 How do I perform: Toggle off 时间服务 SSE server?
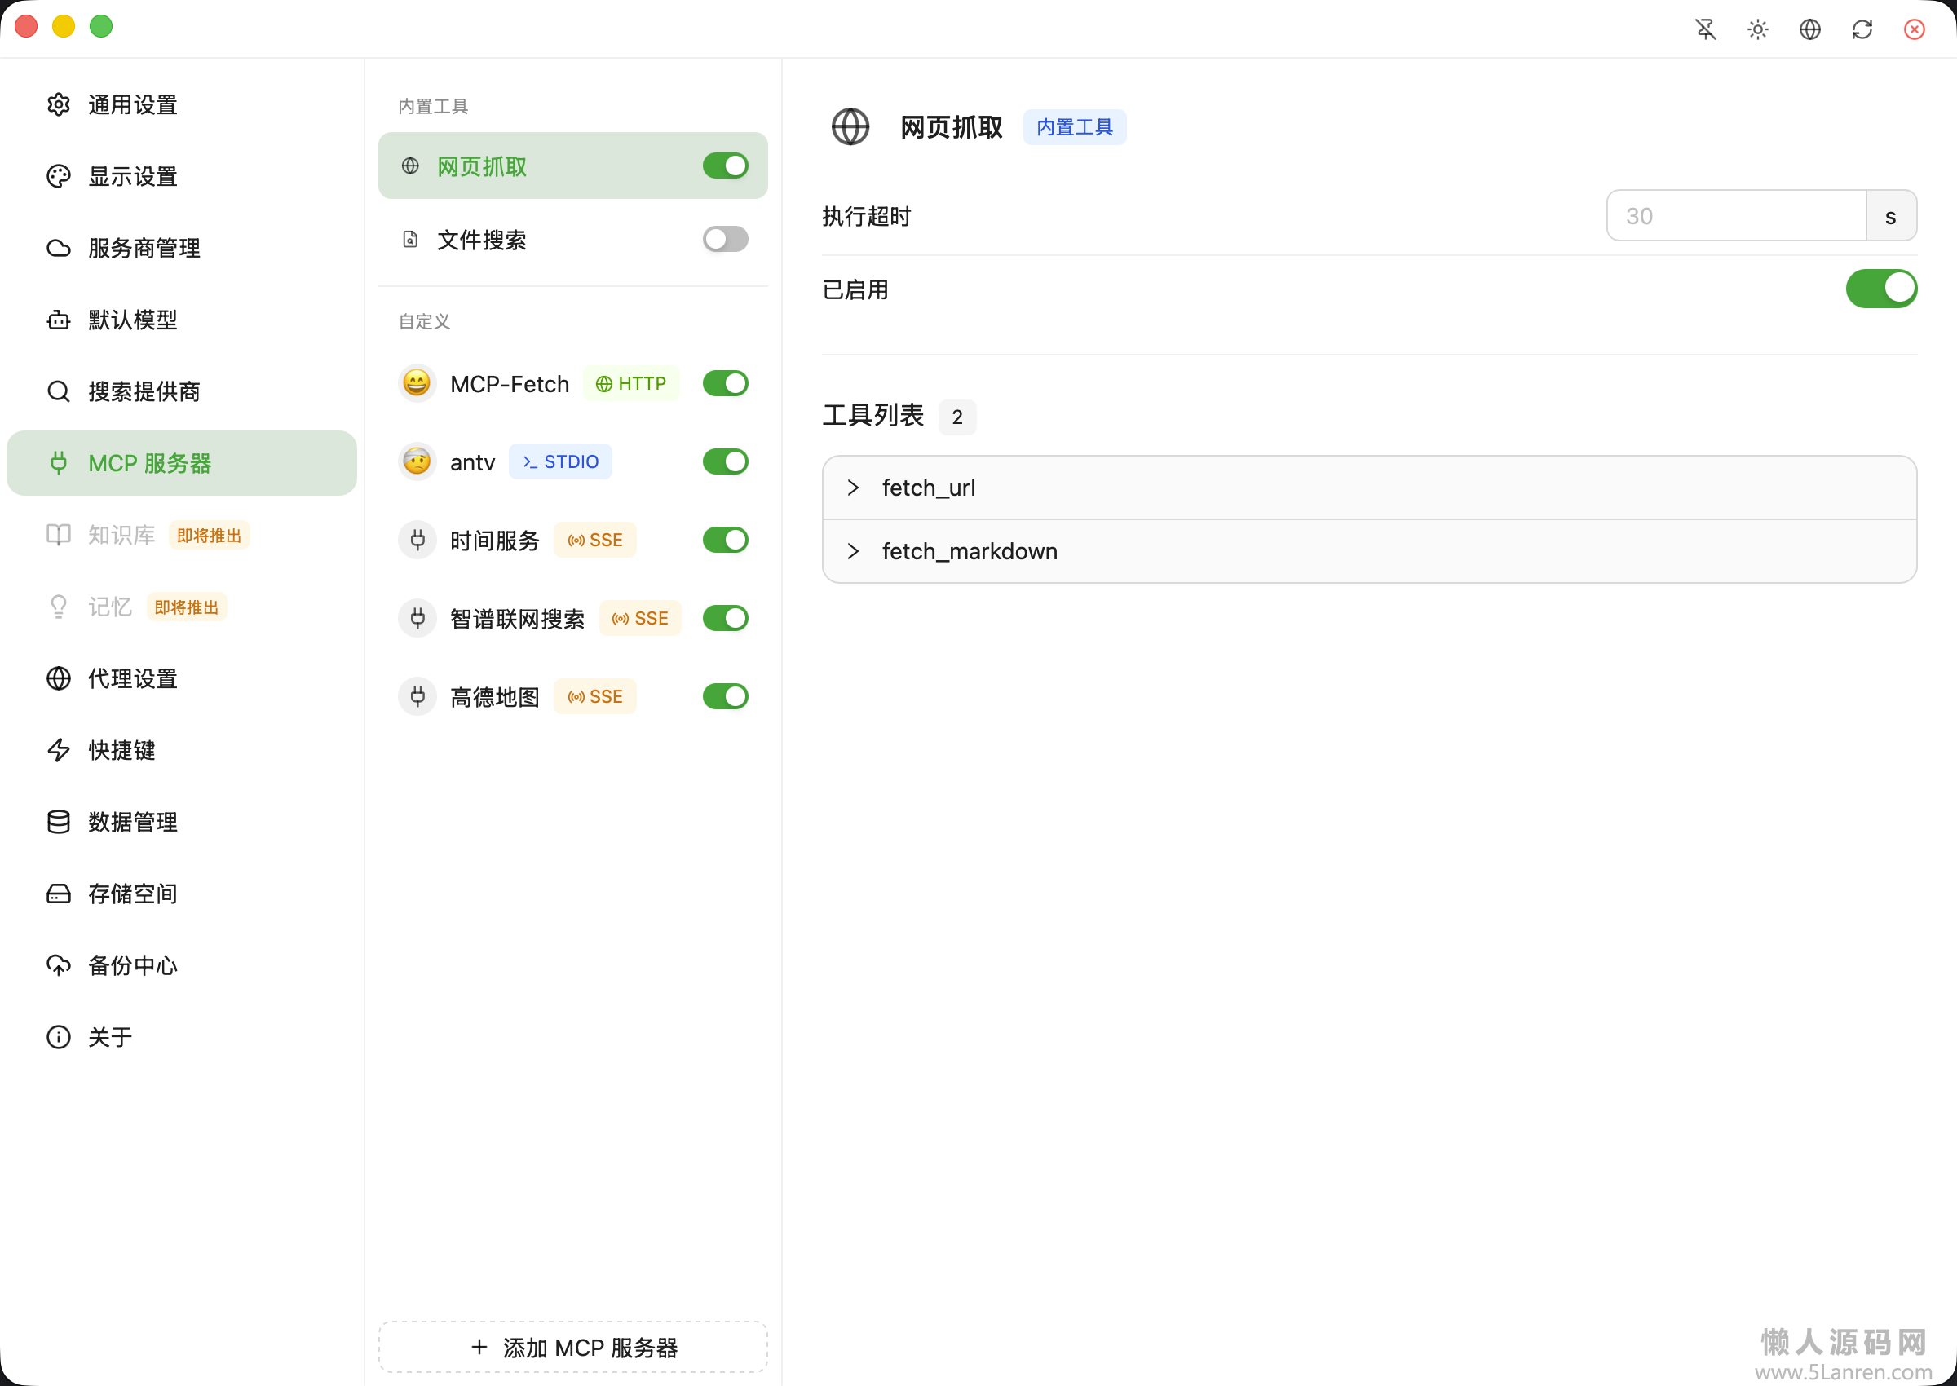click(725, 541)
